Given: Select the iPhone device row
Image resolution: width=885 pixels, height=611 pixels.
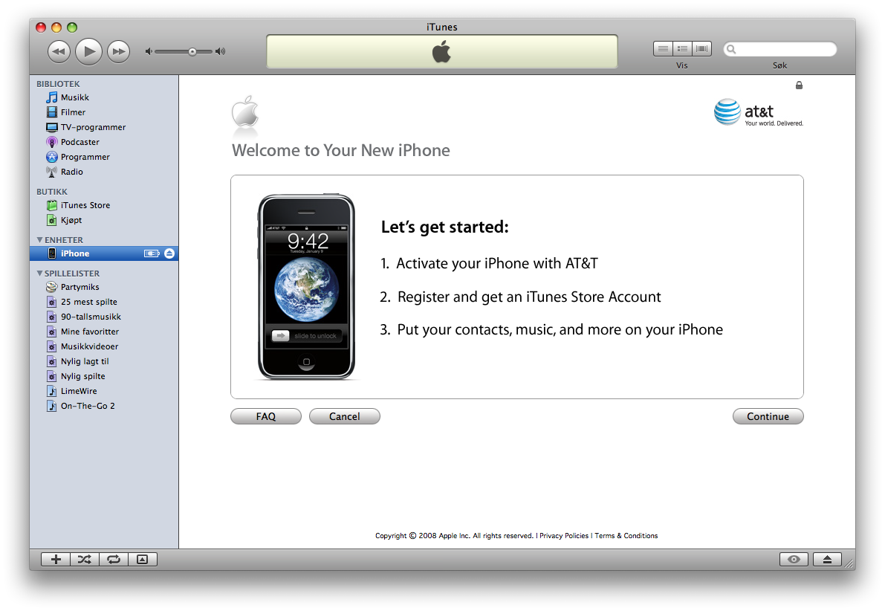Looking at the screenshot, I should pos(104,253).
